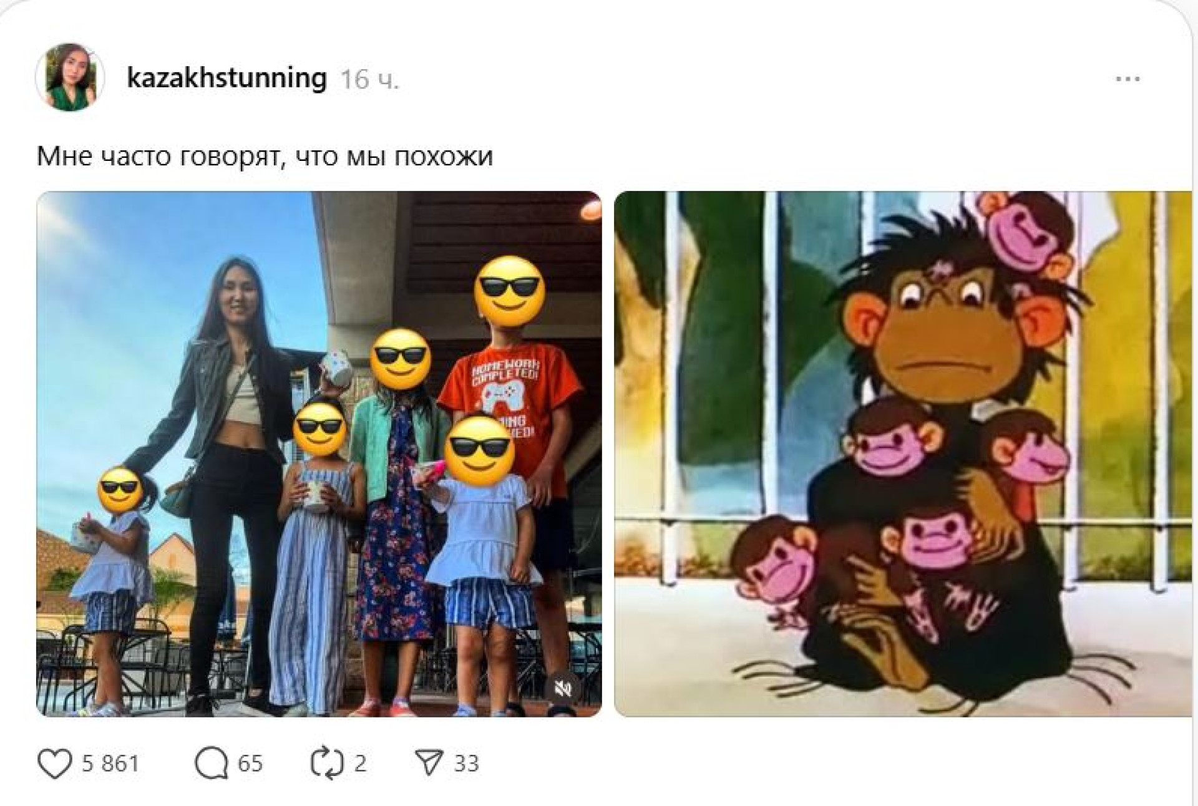Unmute the video using the speaker icon
The image size is (1198, 806).
(x=563, y=688)
